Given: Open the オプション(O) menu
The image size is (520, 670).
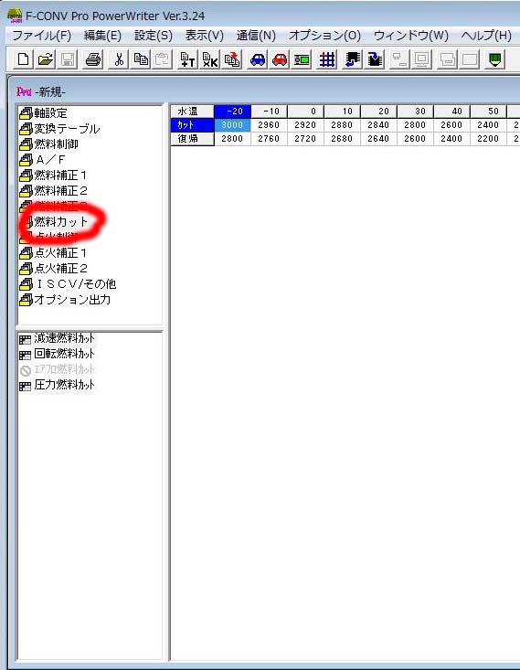Looking at the screenshot, I should (324, 36).
